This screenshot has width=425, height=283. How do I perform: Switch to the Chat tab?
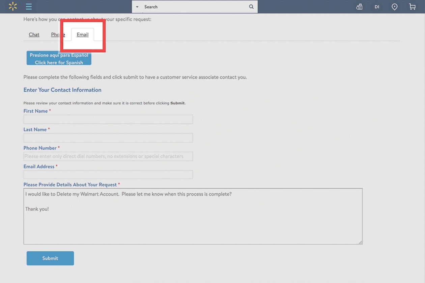(34, 34)
